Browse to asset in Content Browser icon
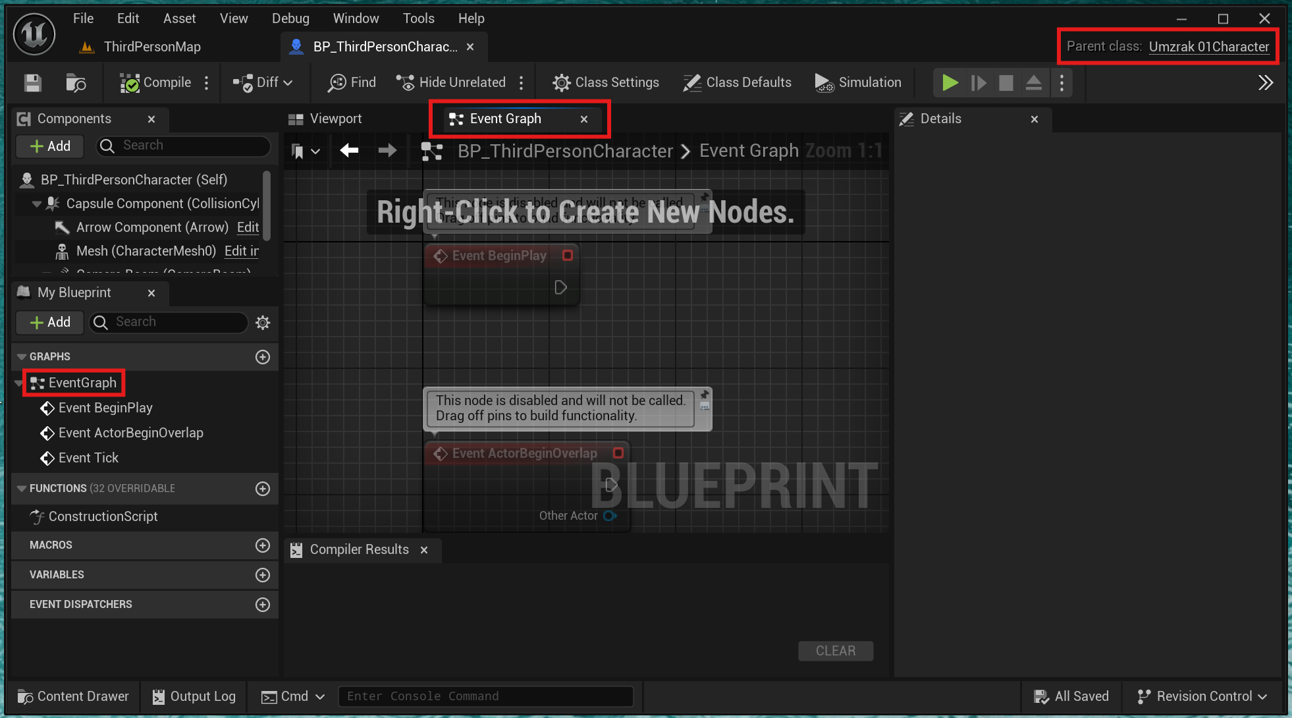The image size is (1292, 718). (x=76, y=83)
